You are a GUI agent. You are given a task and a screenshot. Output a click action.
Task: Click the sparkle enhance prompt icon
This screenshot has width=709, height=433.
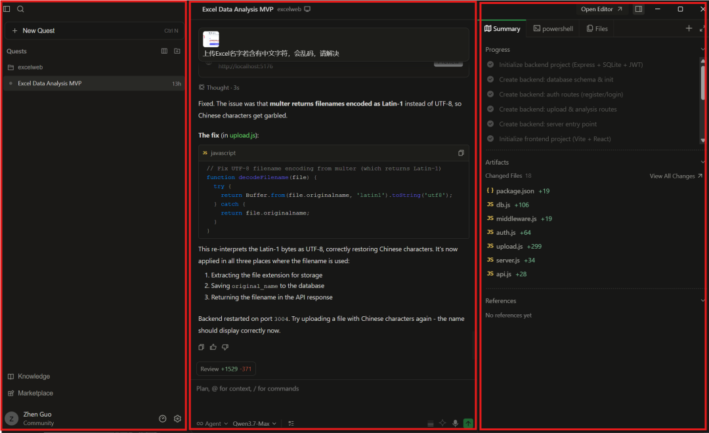(x=442, y=423)
